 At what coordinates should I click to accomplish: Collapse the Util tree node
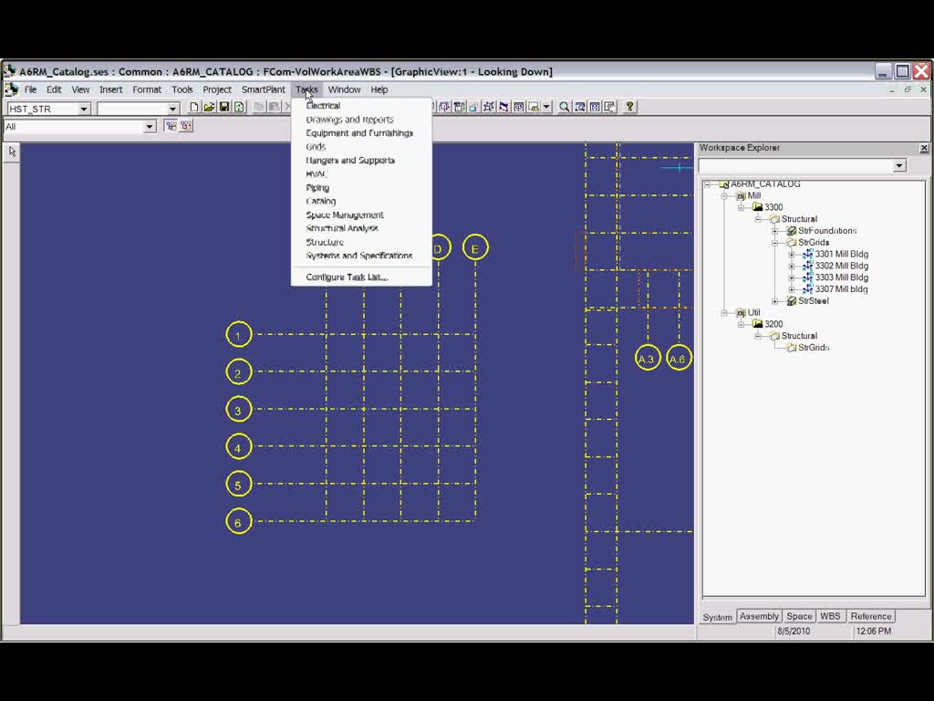pos(724,312)
